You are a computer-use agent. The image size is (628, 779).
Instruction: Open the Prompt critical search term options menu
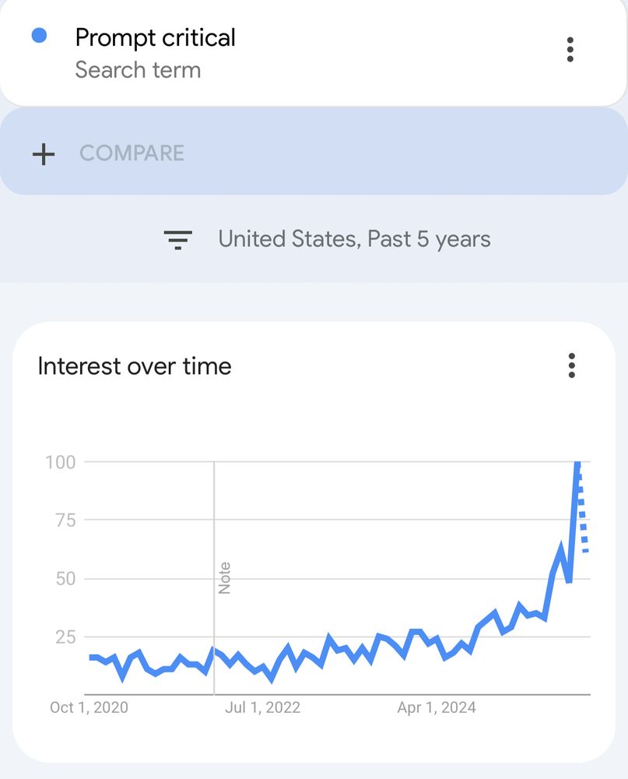tap(570, 50)
